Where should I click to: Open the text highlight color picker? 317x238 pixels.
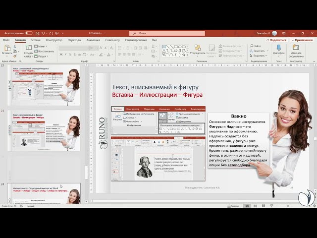[x=102, y=55]
